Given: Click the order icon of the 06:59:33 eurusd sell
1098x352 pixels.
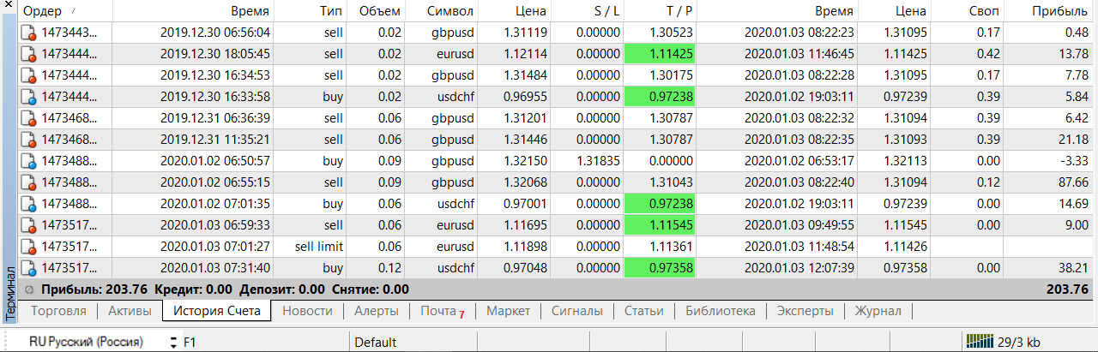Looking at the screenshot, I should tap(28, 226).
